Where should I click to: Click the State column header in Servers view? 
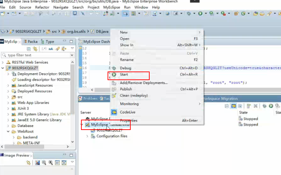tap(243, 112)
